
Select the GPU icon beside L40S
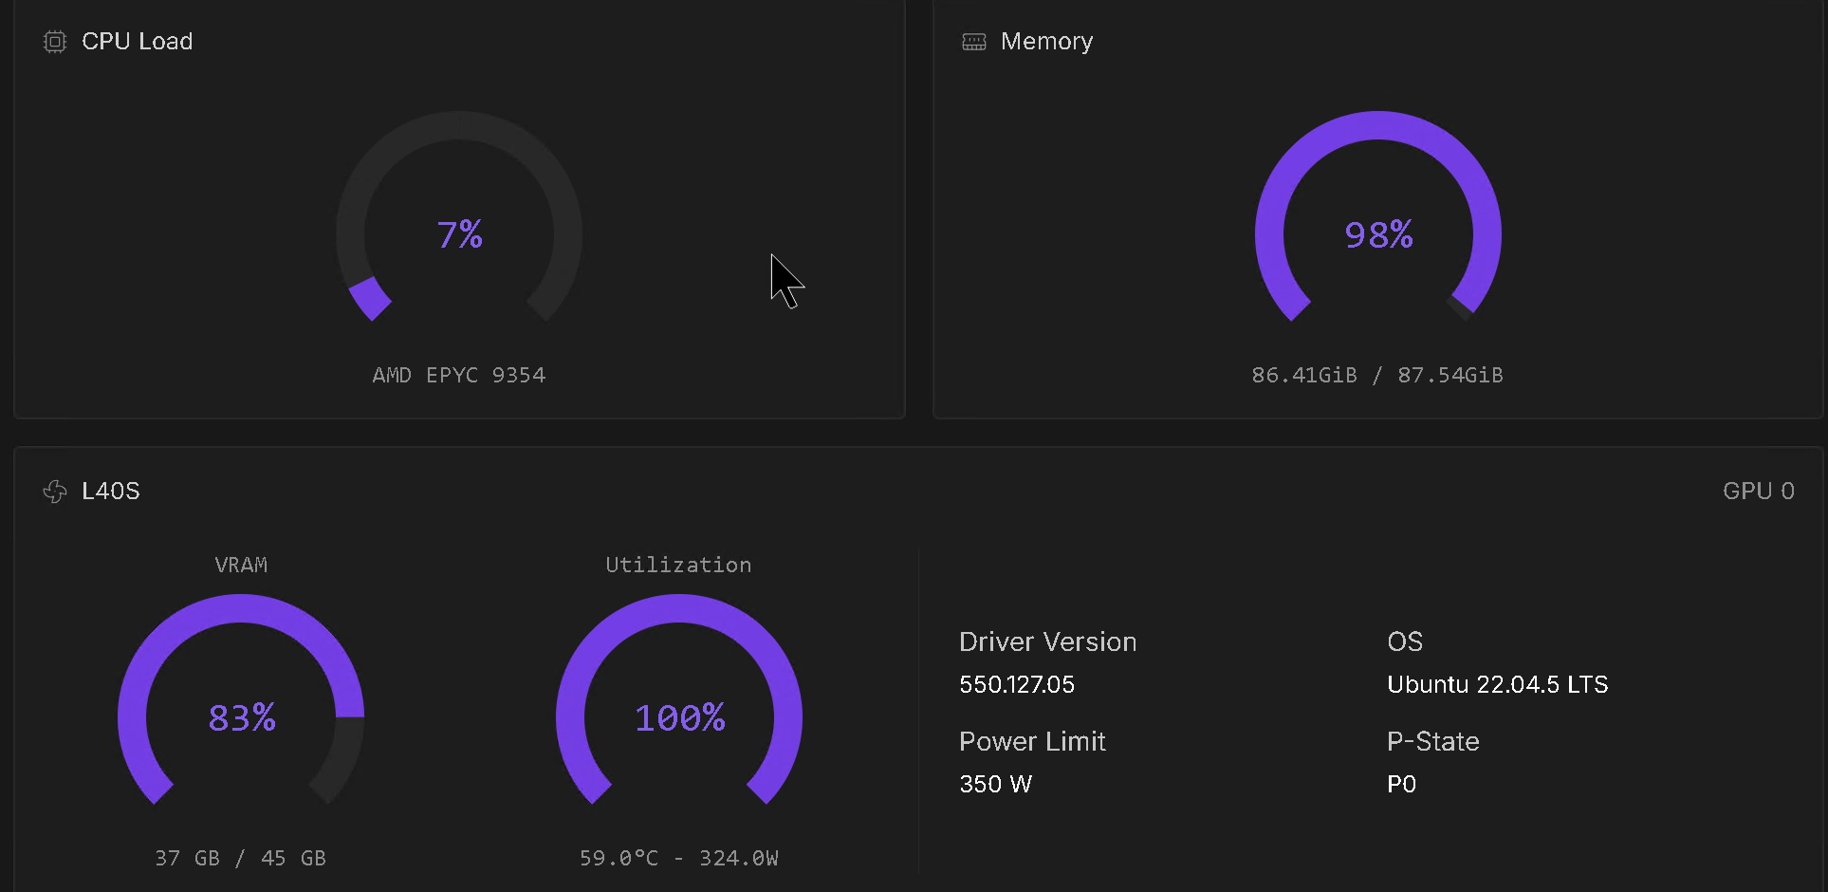coord(54,492)
